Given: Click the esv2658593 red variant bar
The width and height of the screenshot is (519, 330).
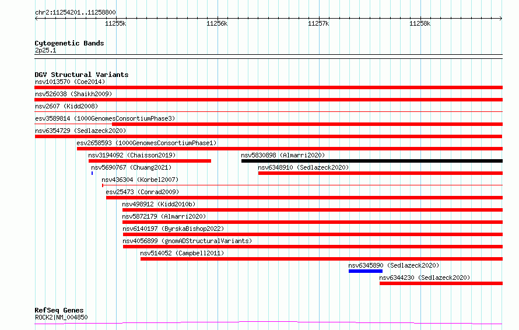Looking at the screenshot, I should [x=290, y=149].
